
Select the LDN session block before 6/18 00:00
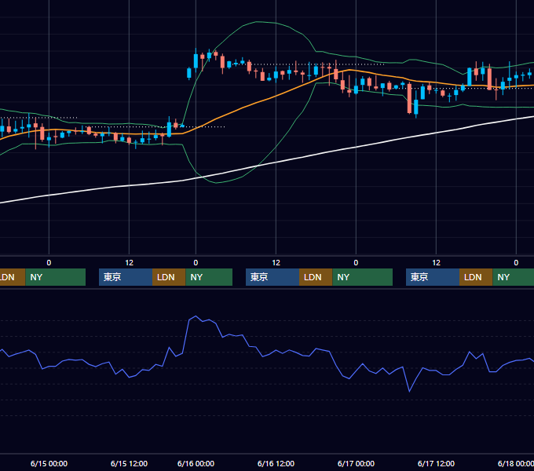[x=476, y=277]
